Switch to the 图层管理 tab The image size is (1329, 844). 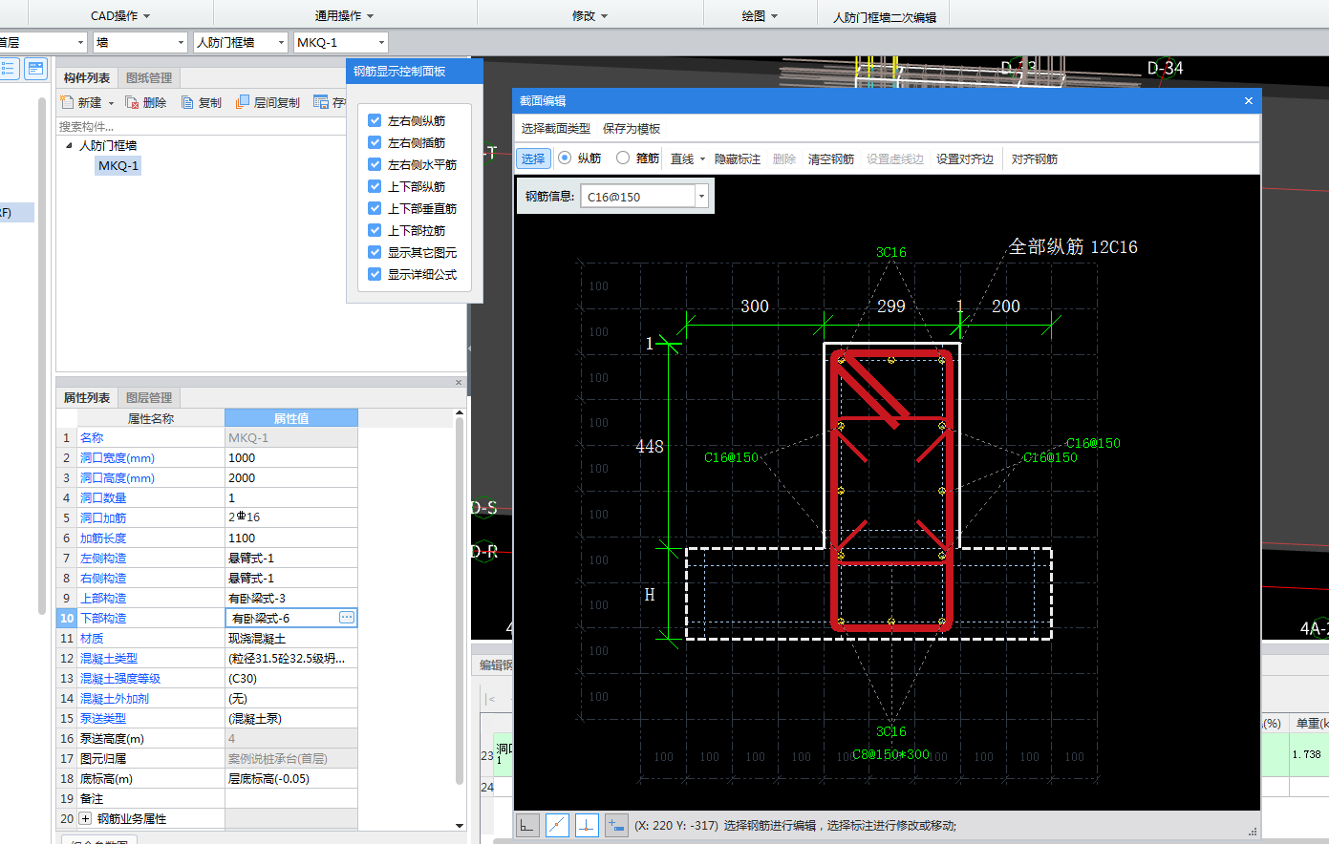point(149,398)
